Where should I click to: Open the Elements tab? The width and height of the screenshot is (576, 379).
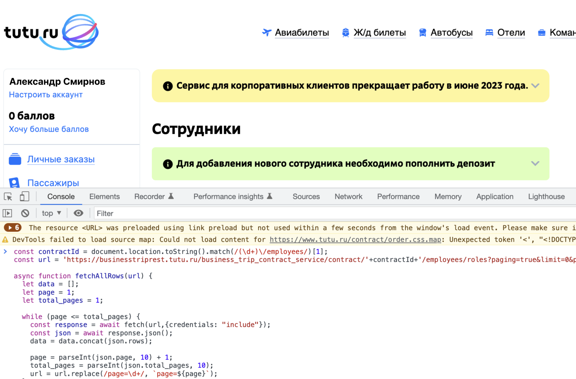pos(104,197)
